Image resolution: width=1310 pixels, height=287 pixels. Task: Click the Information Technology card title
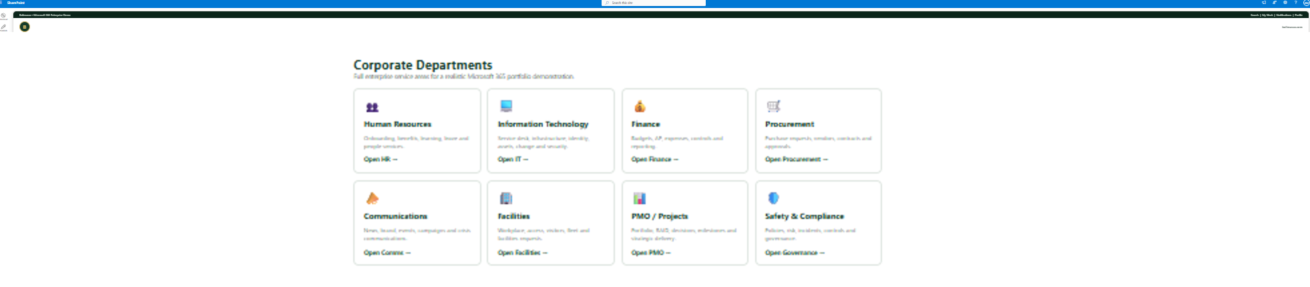click(543, 124)
